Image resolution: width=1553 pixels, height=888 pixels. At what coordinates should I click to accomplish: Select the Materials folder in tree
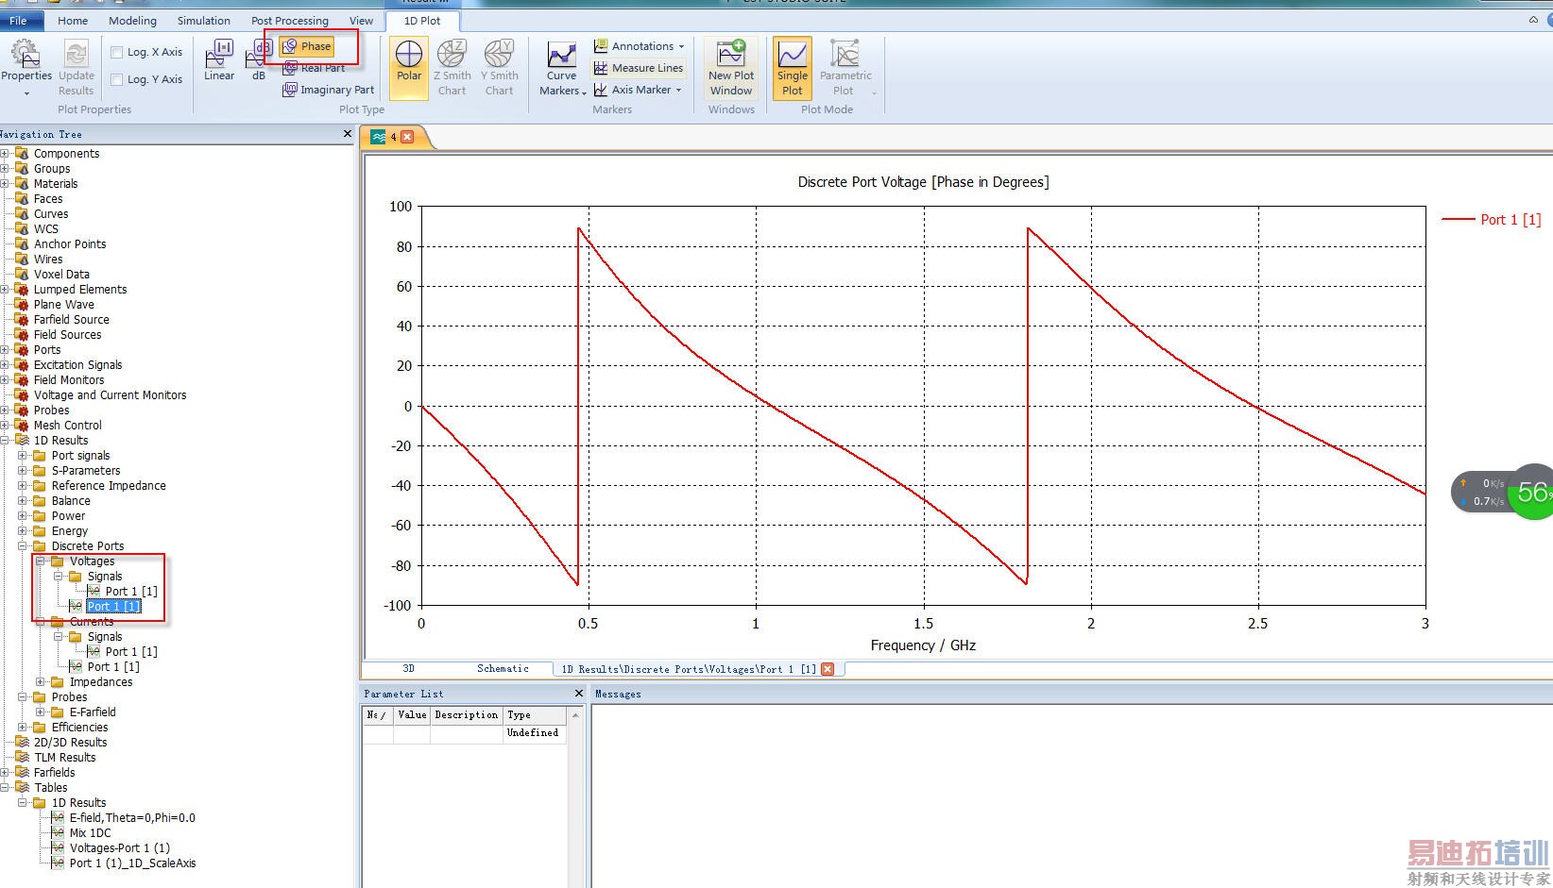click(x=56, y=184)
